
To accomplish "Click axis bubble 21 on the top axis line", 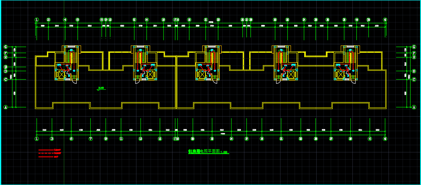I will (x=206, y=20).
